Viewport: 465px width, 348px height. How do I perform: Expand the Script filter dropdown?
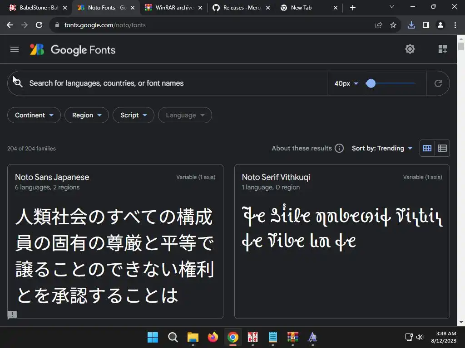click(134, 115)
